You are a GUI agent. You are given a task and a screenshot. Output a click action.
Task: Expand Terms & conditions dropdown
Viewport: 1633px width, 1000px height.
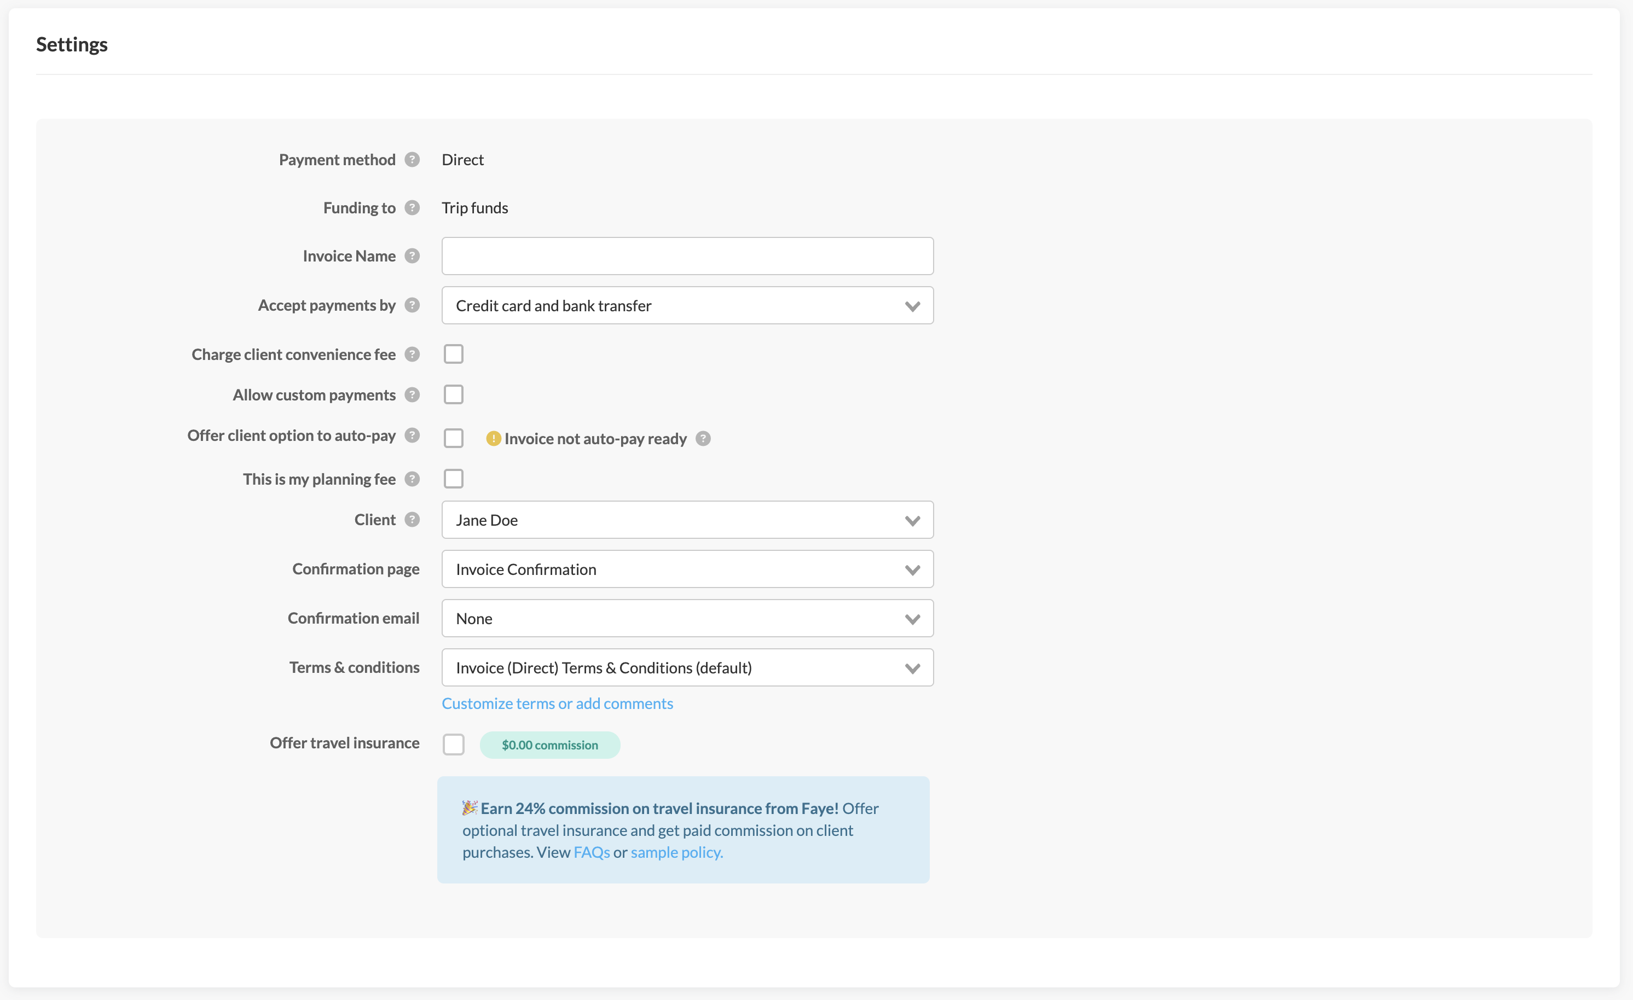(687, 667)
